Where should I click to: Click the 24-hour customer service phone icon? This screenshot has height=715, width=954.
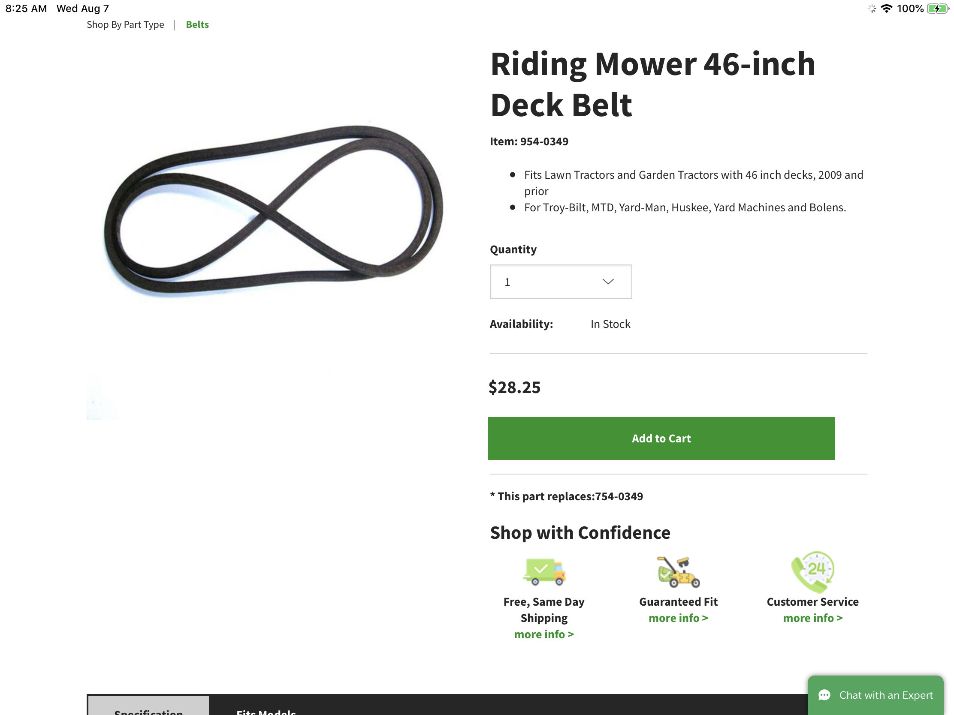tap(812, 572)
